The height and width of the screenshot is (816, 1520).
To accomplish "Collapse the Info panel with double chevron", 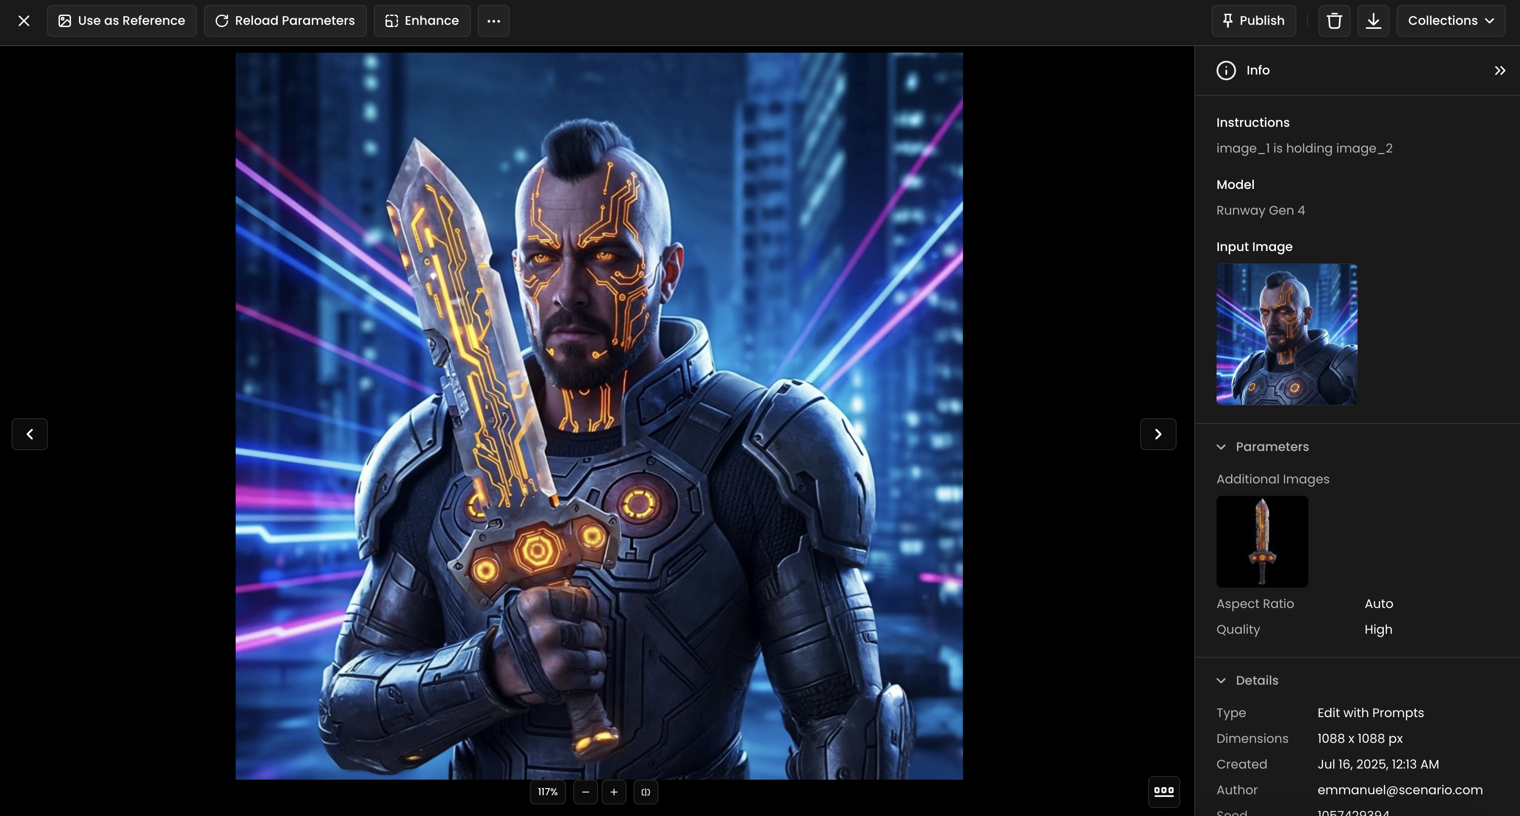I will pyautogui.click(x=1499, y=71).
